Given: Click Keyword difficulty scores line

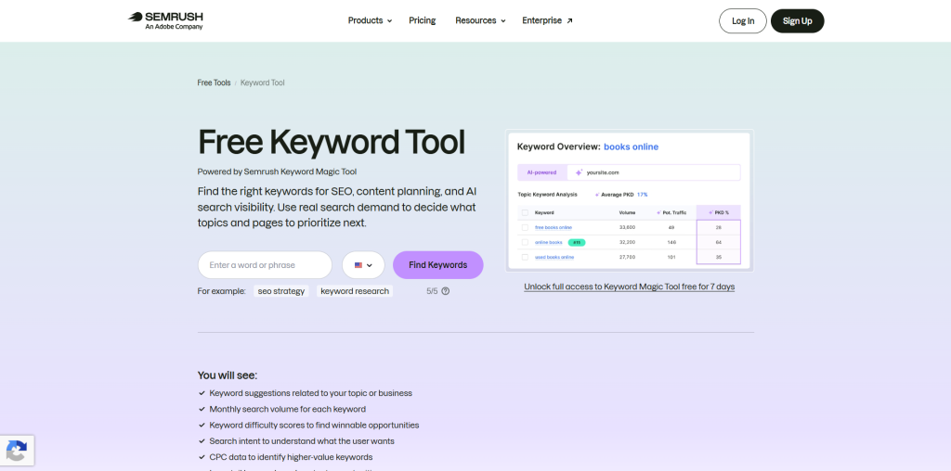Looking at the screenshot, I should click(314, 425).
